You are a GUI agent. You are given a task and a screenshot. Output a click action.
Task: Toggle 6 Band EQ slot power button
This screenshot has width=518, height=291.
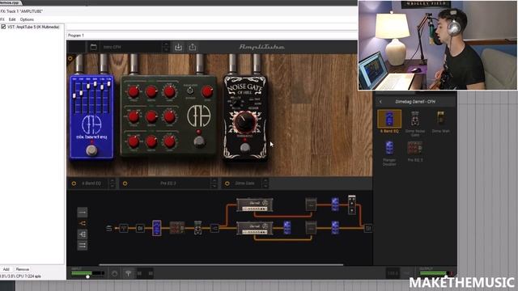[x=74, y=183]
